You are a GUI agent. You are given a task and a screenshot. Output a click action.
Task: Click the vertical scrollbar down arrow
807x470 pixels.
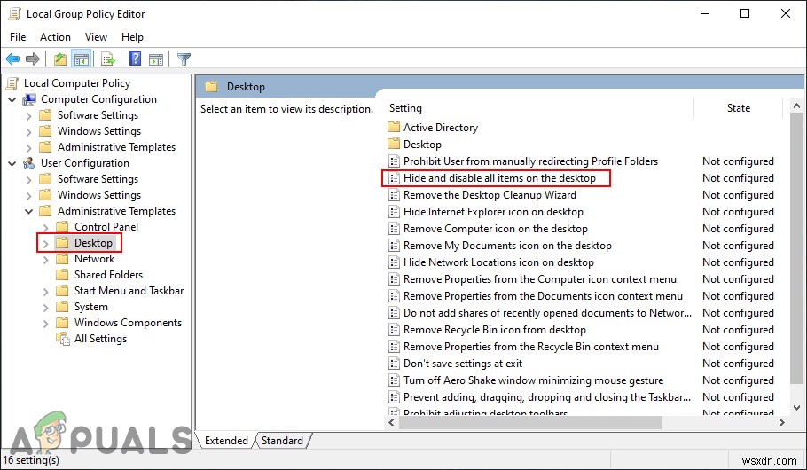[796, 408]
